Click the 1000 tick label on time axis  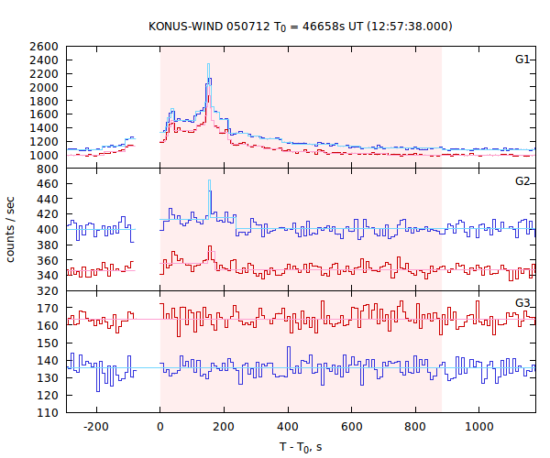[479, 427]
